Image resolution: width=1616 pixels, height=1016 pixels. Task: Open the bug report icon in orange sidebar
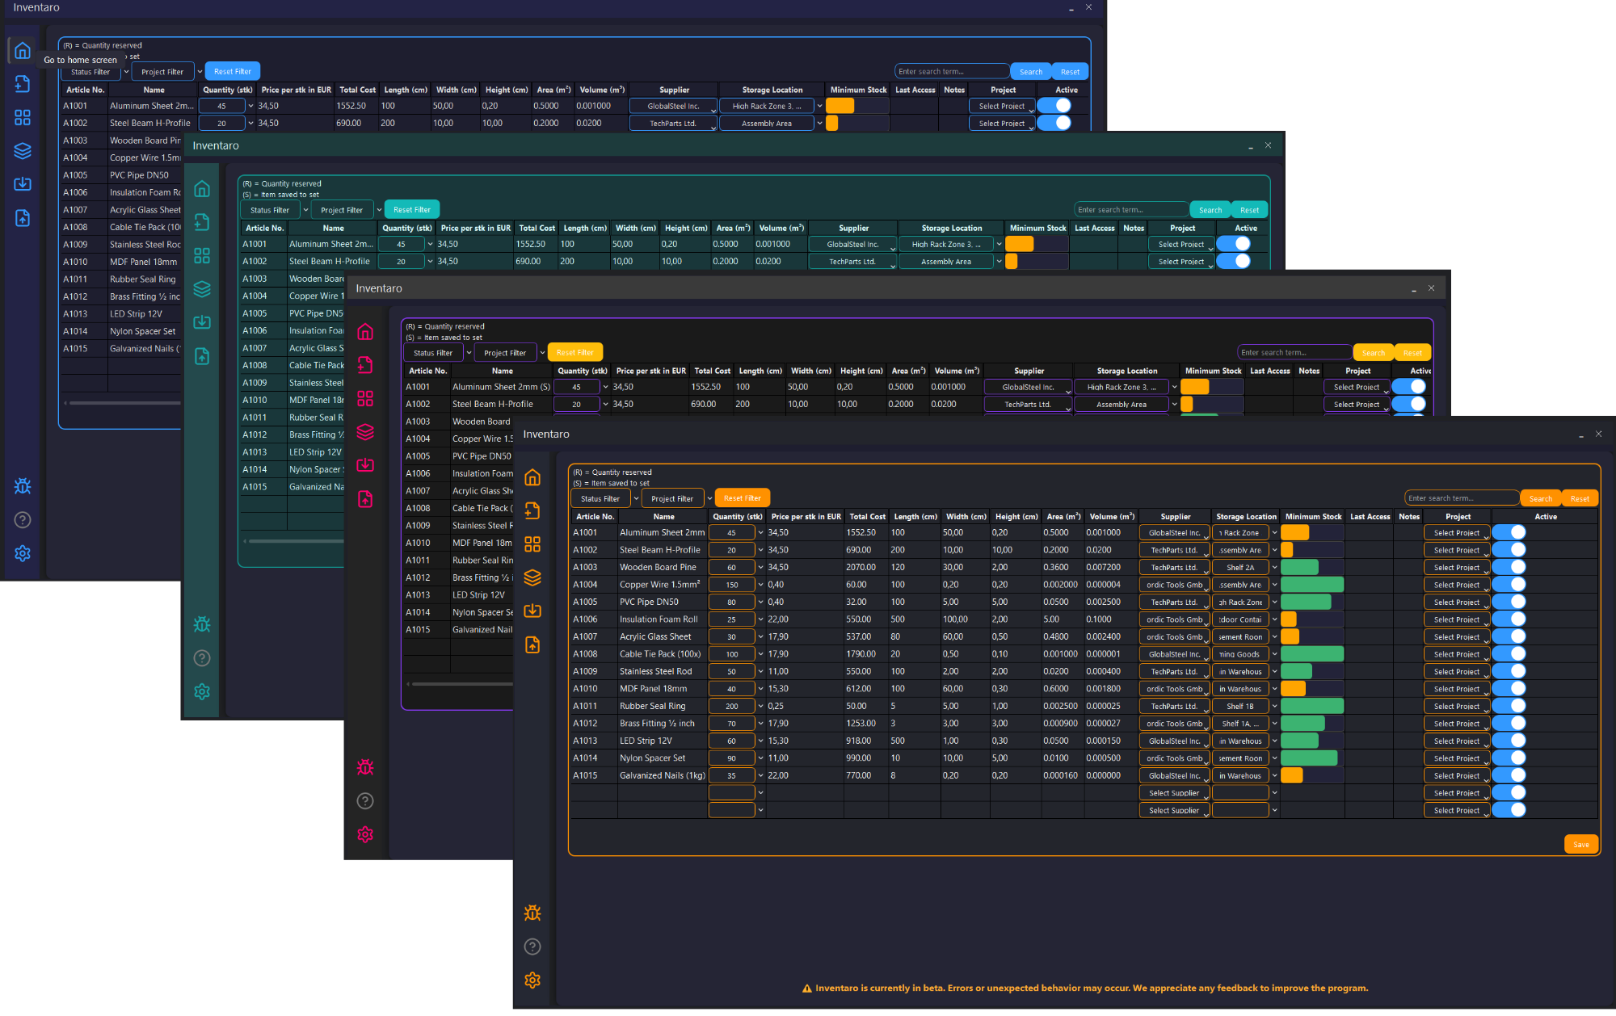coord(532,913)
